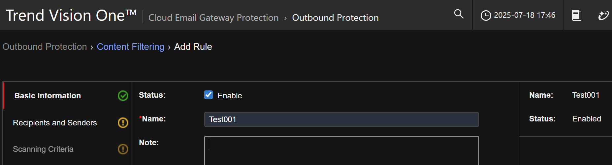Open the documentation book icon
This screenshot has width=612, height=165.
click(x=576, y=16)
